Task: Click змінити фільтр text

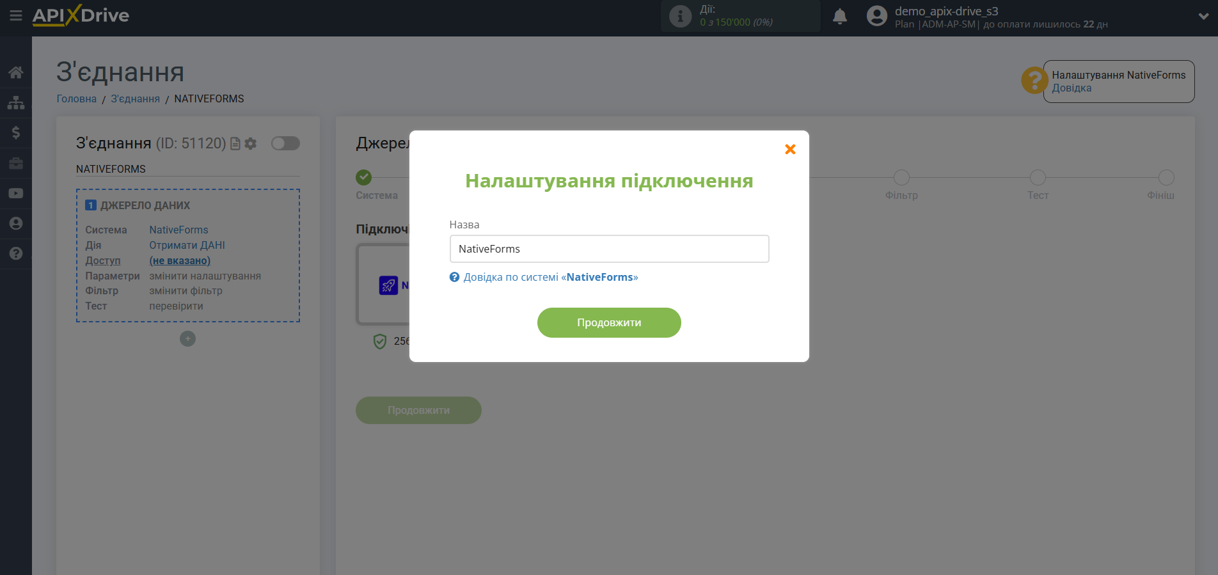Action: 186,290
